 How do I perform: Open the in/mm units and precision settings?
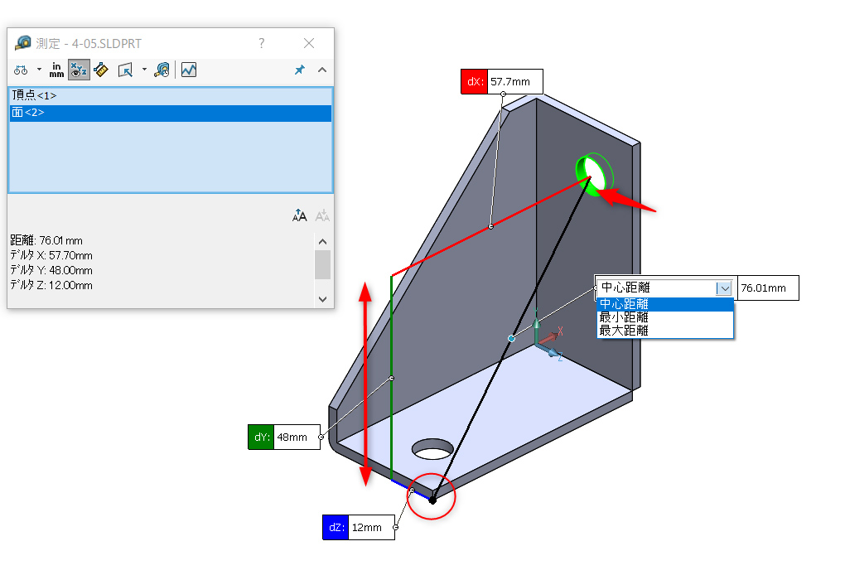pyautogui.click(x=56, y=70)
